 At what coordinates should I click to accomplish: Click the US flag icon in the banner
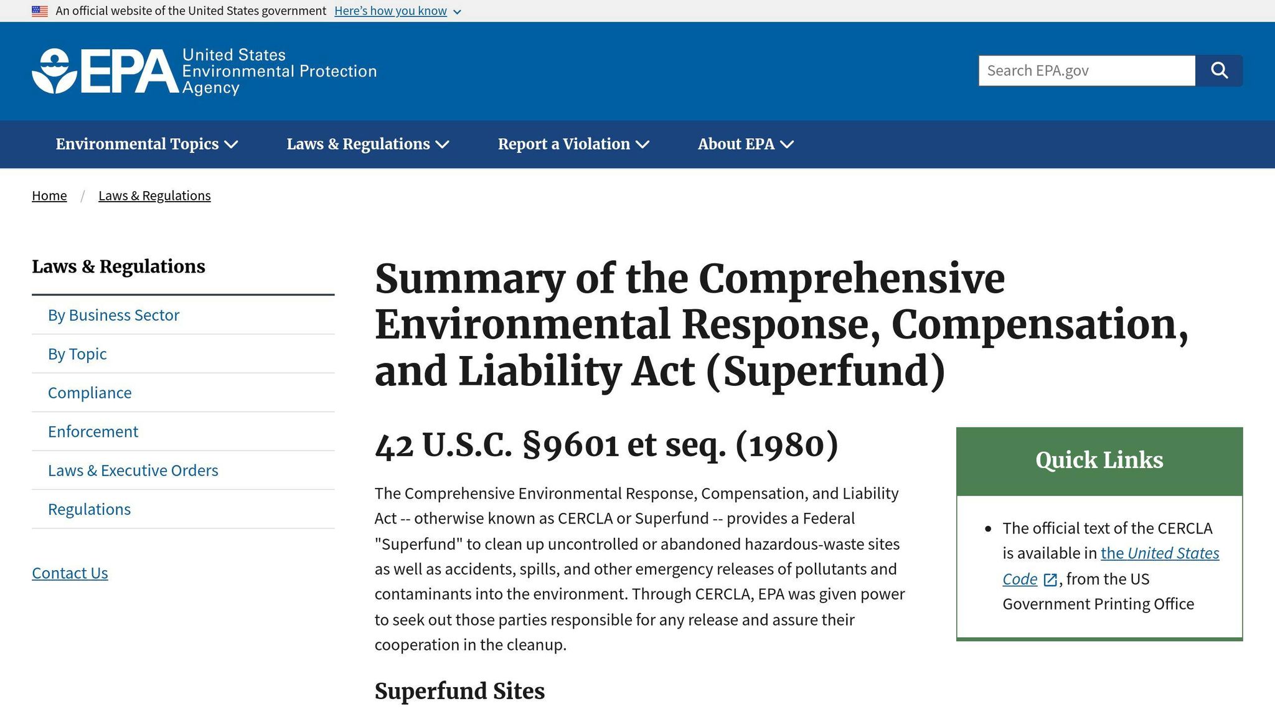coord(40,11)
